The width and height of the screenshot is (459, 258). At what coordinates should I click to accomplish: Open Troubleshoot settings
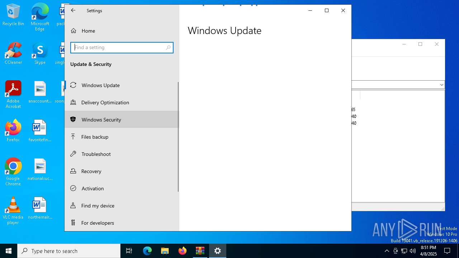click(122, 154)
